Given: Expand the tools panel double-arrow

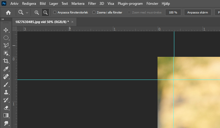Looking at the screenshot, I should (x=3, y=19).
